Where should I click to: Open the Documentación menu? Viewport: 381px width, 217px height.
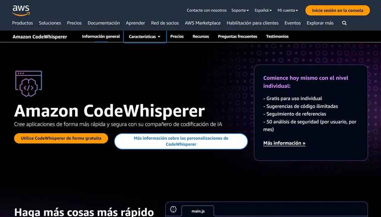pyautogui.click(x=104, y=23)
